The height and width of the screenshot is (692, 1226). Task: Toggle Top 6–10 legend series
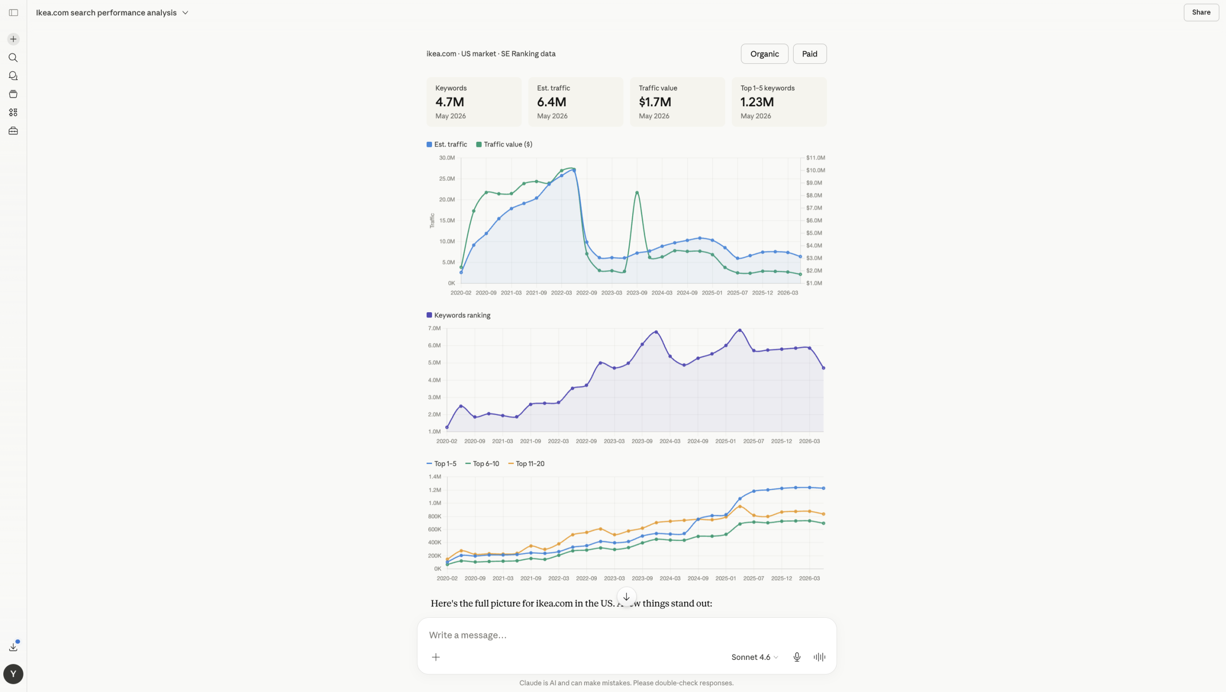482,464
